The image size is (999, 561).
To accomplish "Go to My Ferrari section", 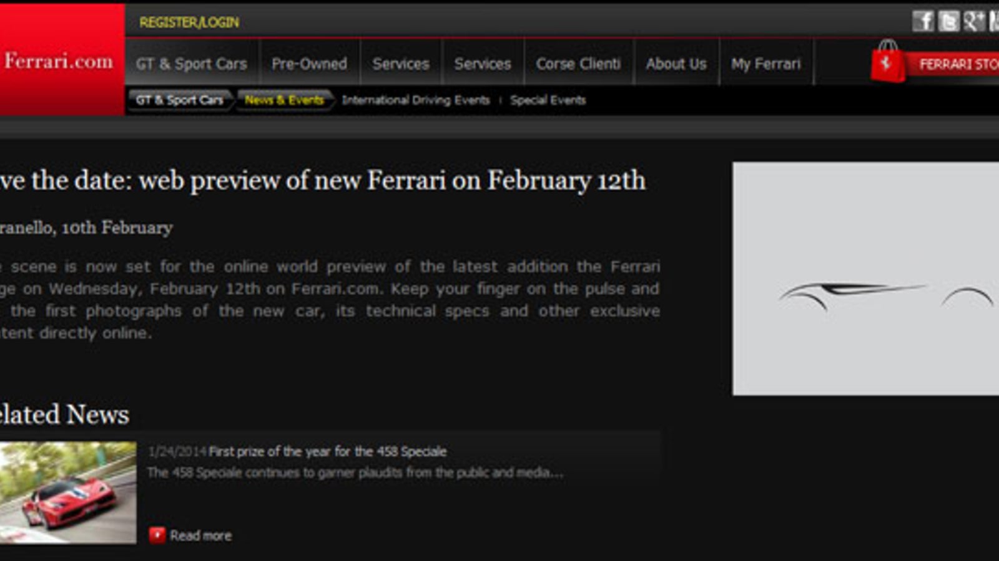I will pyautogui.click(x=765, y=64).
